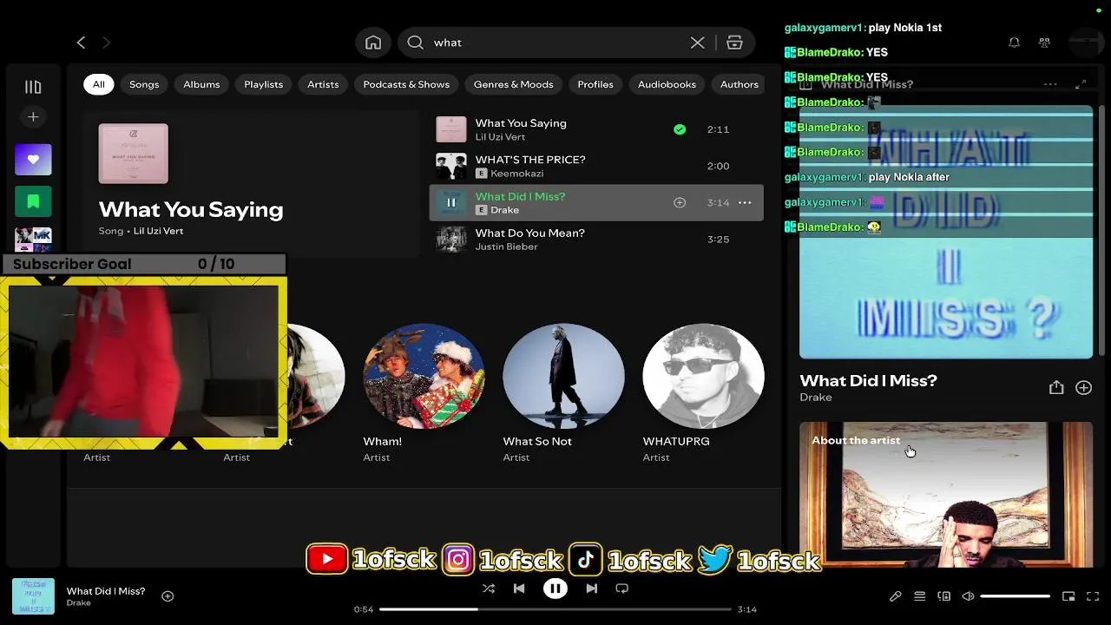Screen dimensions: 1111x625
Task: Connect to a device icon
Action: (943, 596)
